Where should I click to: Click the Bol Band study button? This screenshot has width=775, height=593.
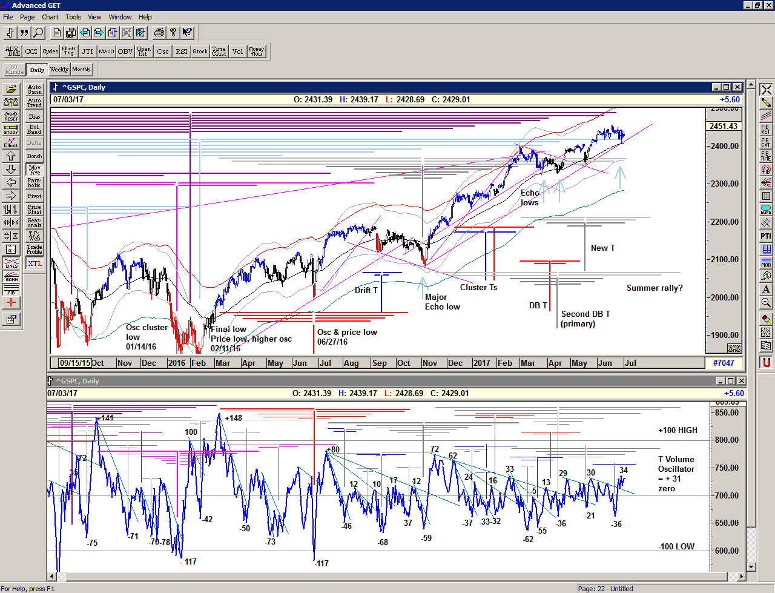pyautogui.click(x=35, y=130)
